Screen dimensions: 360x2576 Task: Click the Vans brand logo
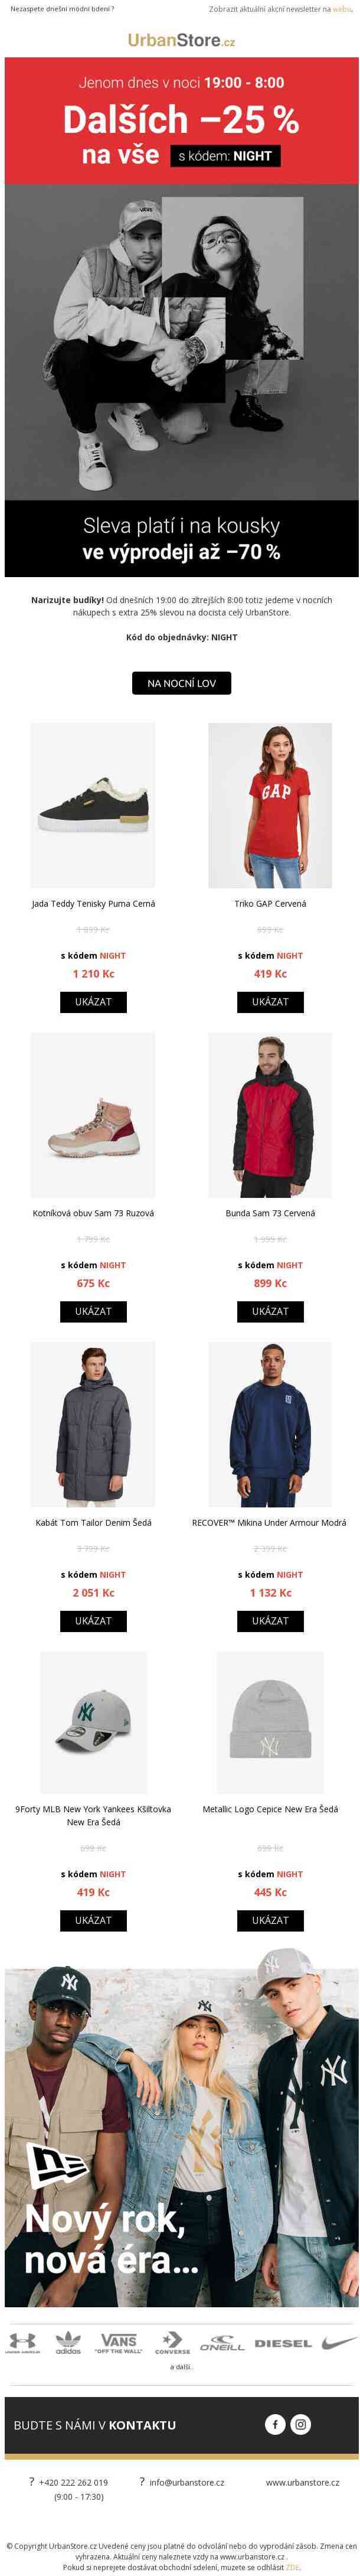tap(118, 2344)
